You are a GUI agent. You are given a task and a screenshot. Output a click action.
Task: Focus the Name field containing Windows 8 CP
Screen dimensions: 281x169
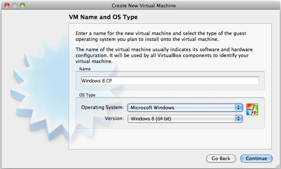click(170, 81)
